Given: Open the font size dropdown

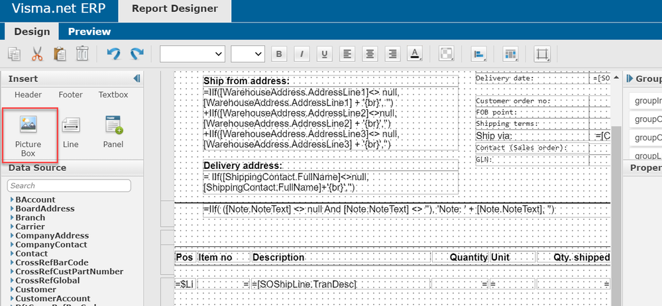Looking at the screenshot, I should (x=248, y=54).
